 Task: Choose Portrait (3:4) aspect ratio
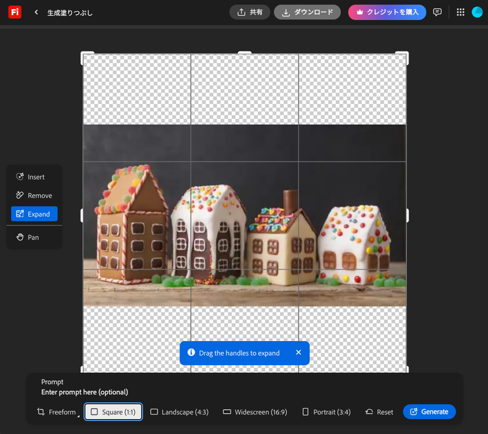click(x=327, y=412)
